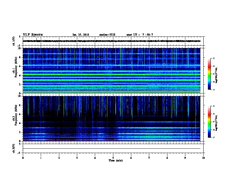This screenshot has height=177, width=229.
Task: Click the "-7" label on ch.1 colorbar
Action: coord(213,90)
